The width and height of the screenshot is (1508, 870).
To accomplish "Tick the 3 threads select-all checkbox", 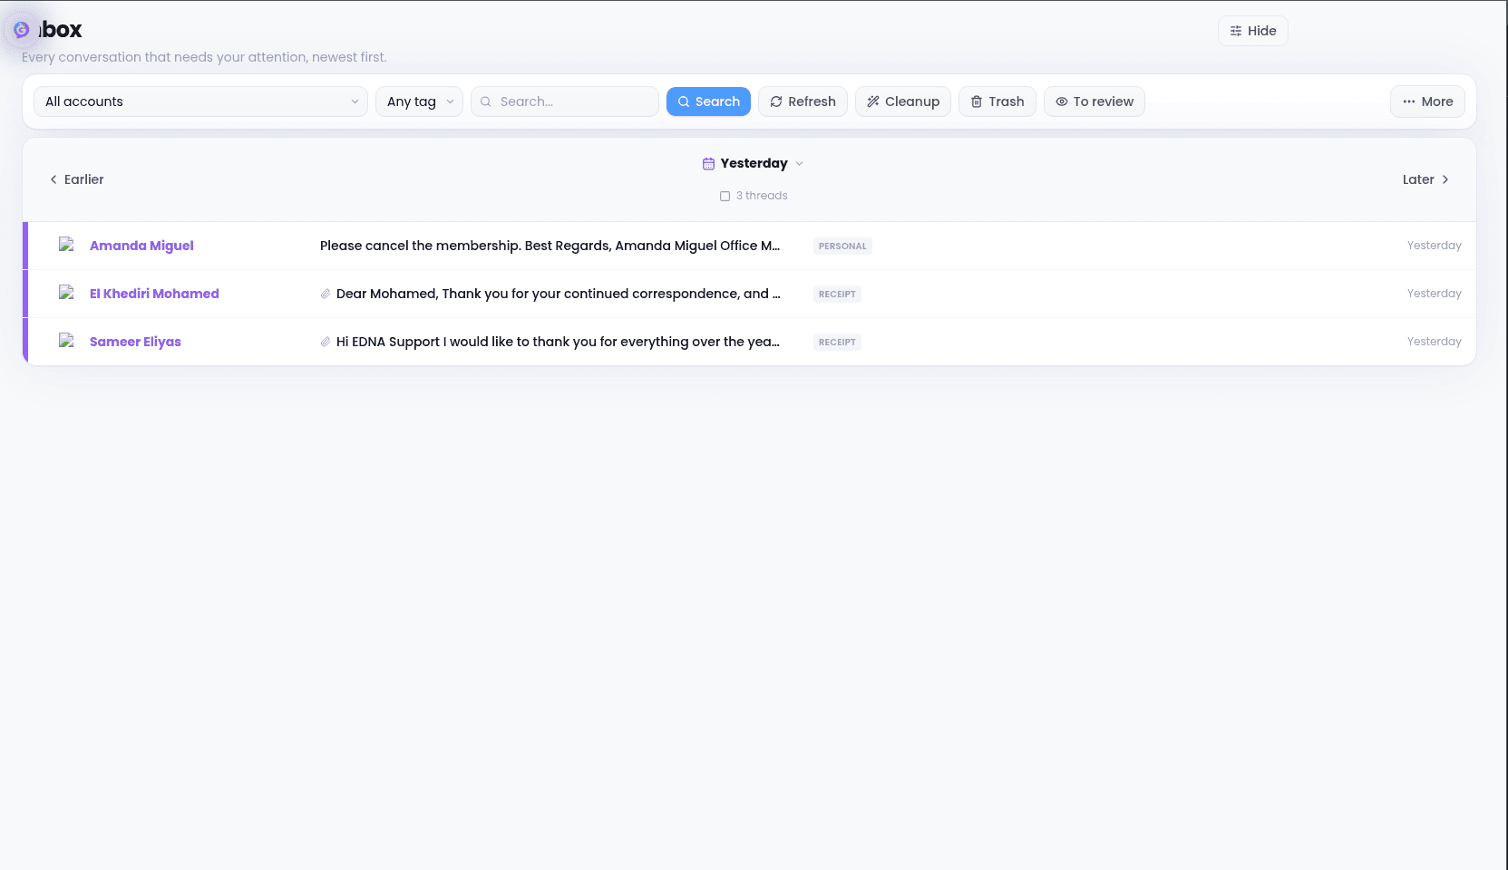I will [x=725, y=196].
